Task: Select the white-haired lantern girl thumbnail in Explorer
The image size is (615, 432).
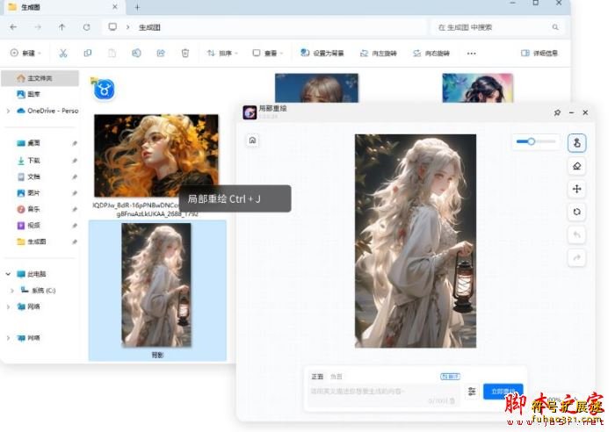Action: click(156, 285)
